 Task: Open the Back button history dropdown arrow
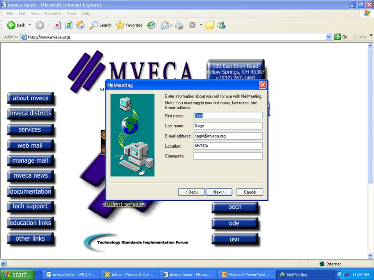pyautogui.click(x=30, y=25)
